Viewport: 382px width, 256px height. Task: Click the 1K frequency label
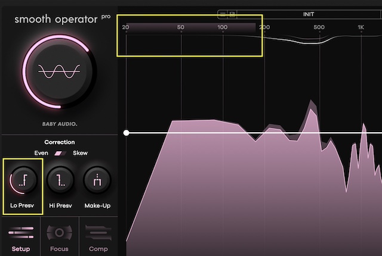coord(361,27)
